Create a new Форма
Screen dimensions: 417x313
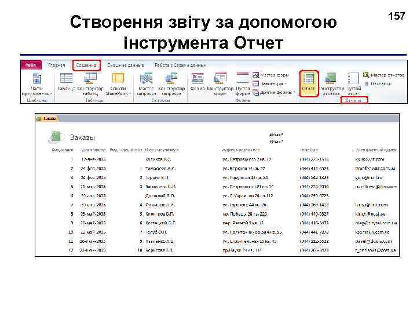tap(197, 82)
